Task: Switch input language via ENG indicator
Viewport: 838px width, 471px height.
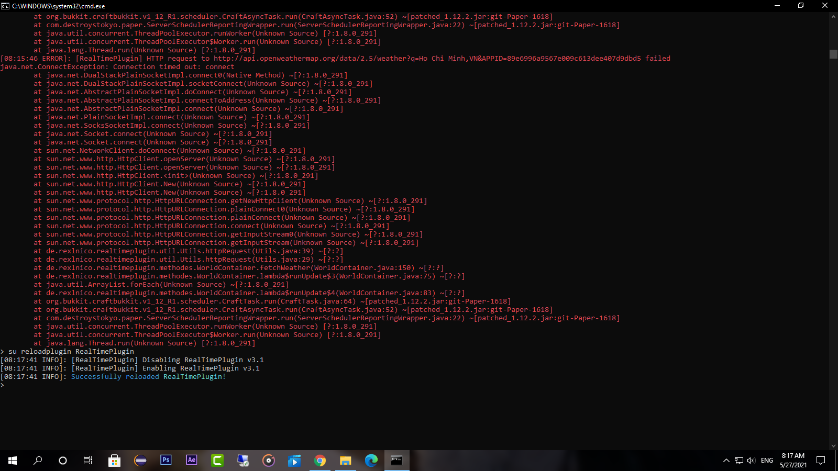Action: [767, 461]
